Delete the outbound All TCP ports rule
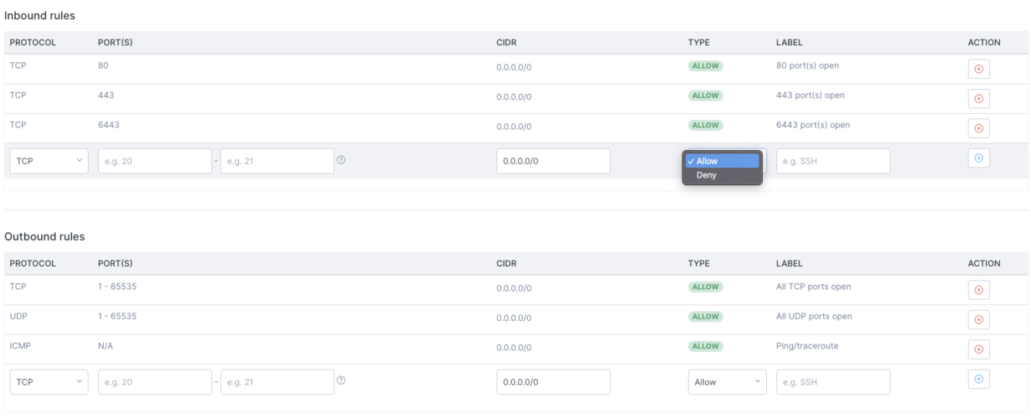Image resolution: width=1031 pixels, height=419 pixels. pyautogui.click(x=978, y=290)
